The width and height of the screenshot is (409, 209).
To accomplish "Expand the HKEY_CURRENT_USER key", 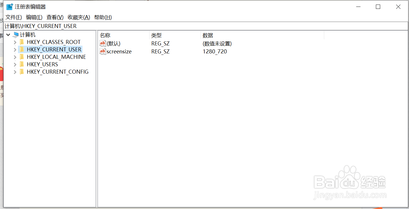I will [15, 50].
